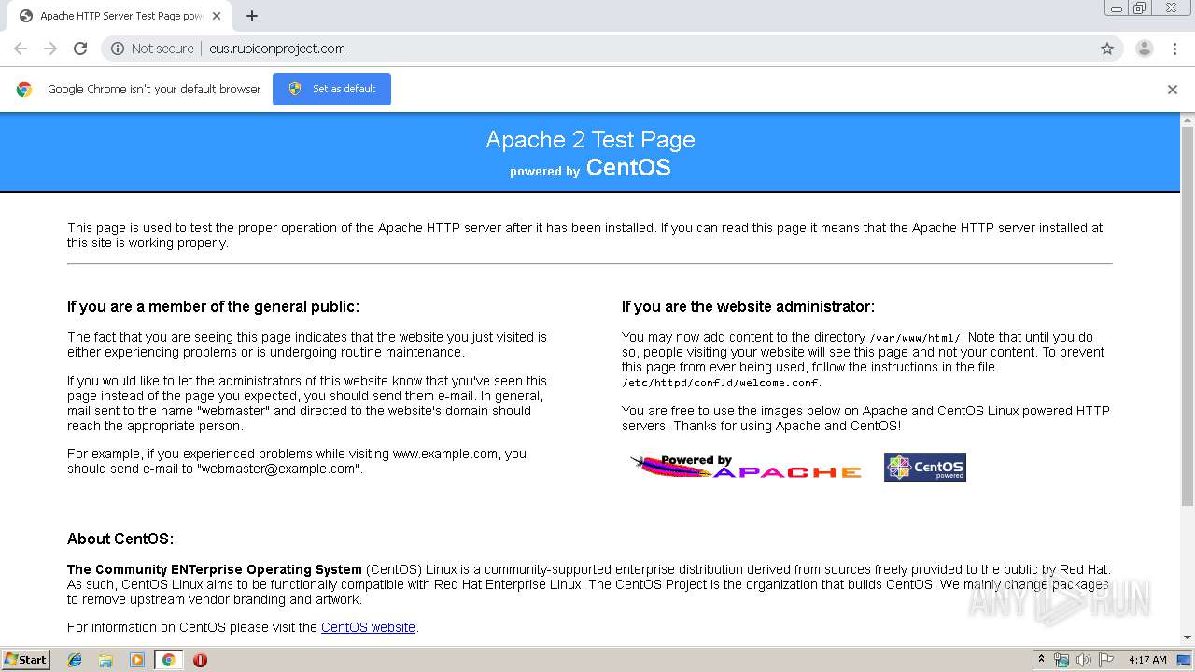The width and height of the screenshot is (1195, 672).
Task: Click the red stop-sign taskbar icon
Action: tap(200, 660)
